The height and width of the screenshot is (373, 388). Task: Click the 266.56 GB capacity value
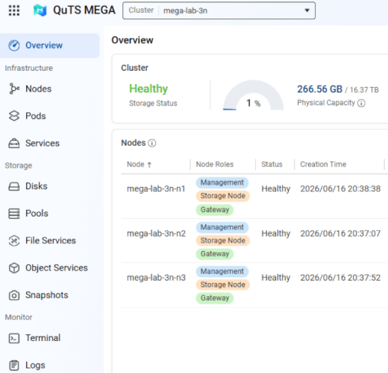(x=319, y=89)
